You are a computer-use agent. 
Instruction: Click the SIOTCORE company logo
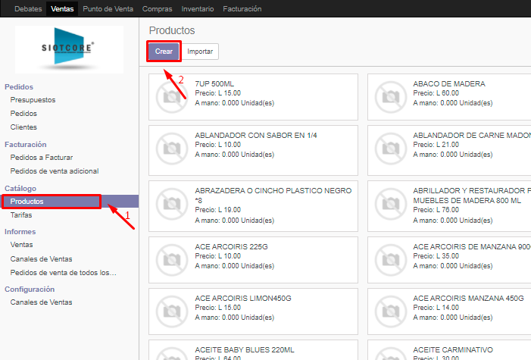pyautogui.click(x=70, y=49)
